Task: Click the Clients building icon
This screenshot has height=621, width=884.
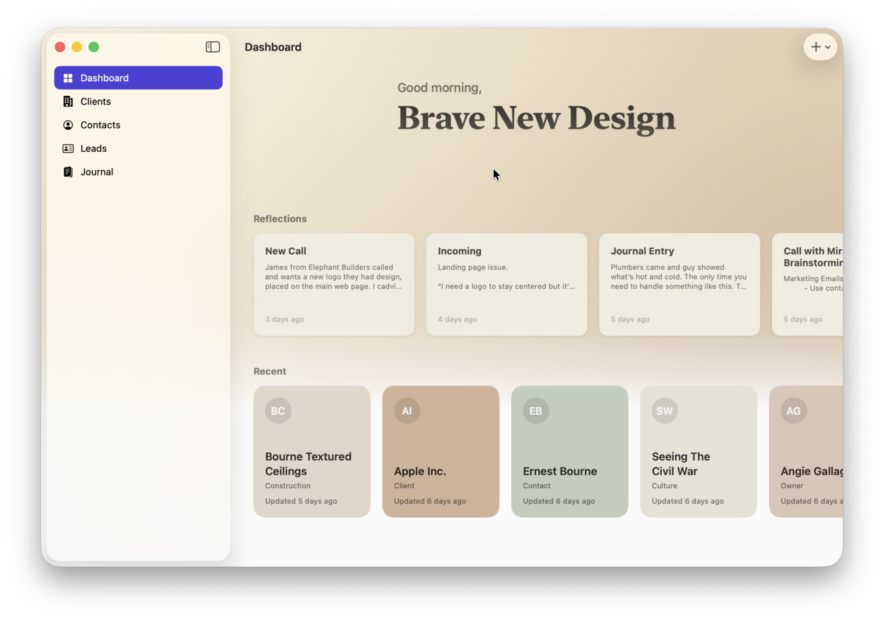Action: (68, 101)
